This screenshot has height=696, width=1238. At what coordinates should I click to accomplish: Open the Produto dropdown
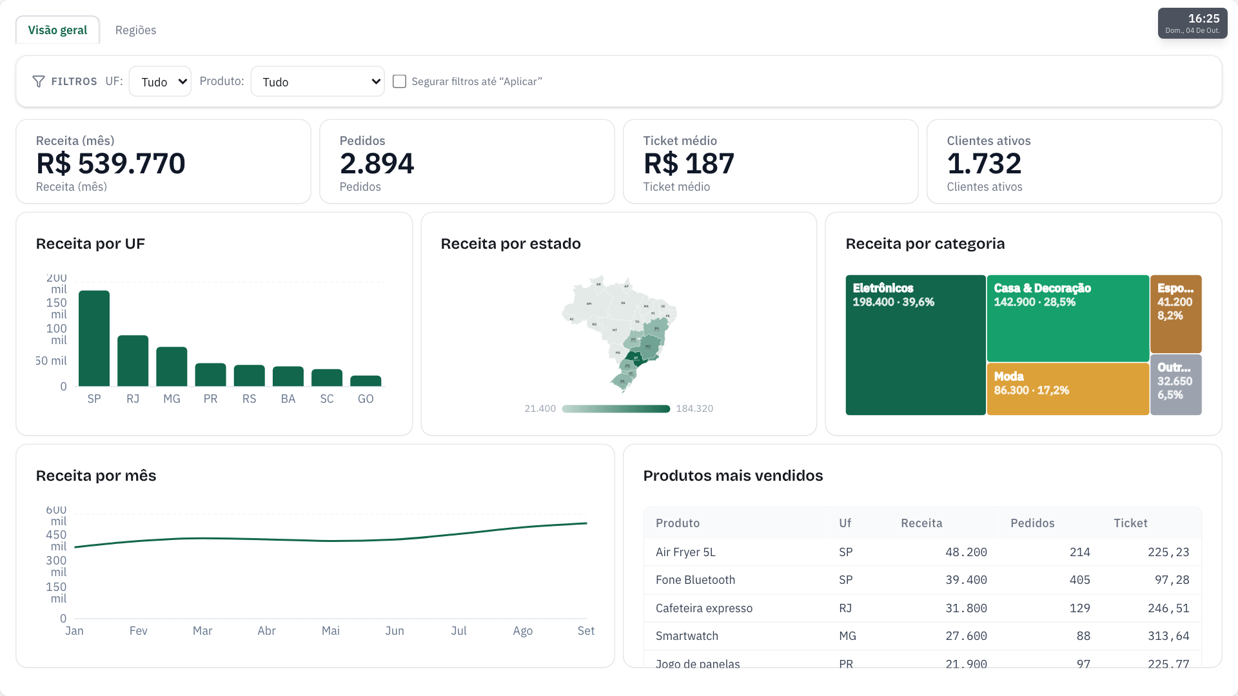[x=317, y=81]
